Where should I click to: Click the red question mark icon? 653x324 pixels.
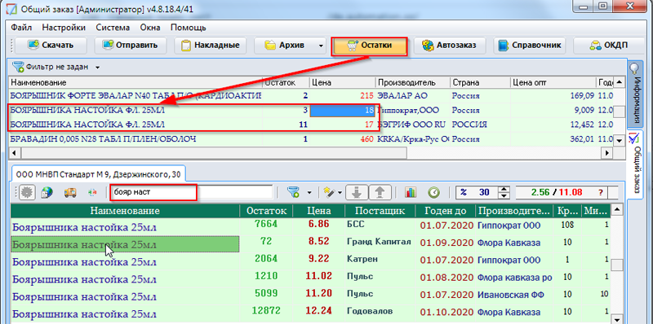(600, 193)
